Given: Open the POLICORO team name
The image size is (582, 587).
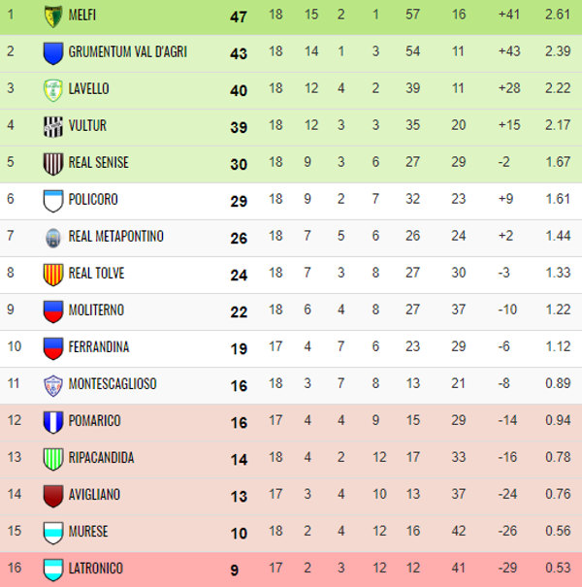Looking at the screenshot, I should (x=93, y=199).
